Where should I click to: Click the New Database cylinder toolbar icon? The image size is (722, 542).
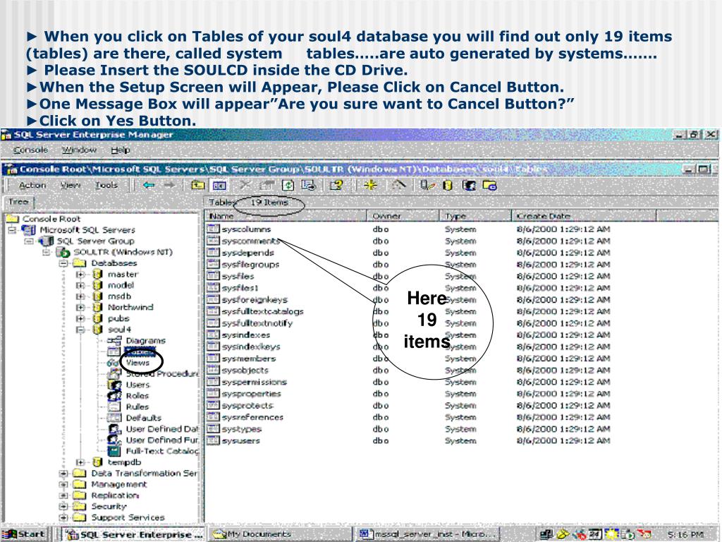(x=447, y=186)
